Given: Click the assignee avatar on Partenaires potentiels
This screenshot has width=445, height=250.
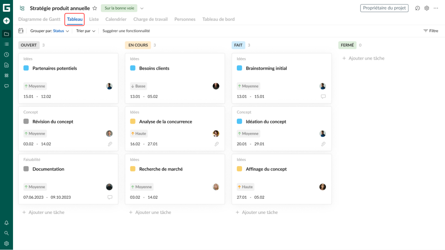Looking at the screenshot, I should (109, 86).
